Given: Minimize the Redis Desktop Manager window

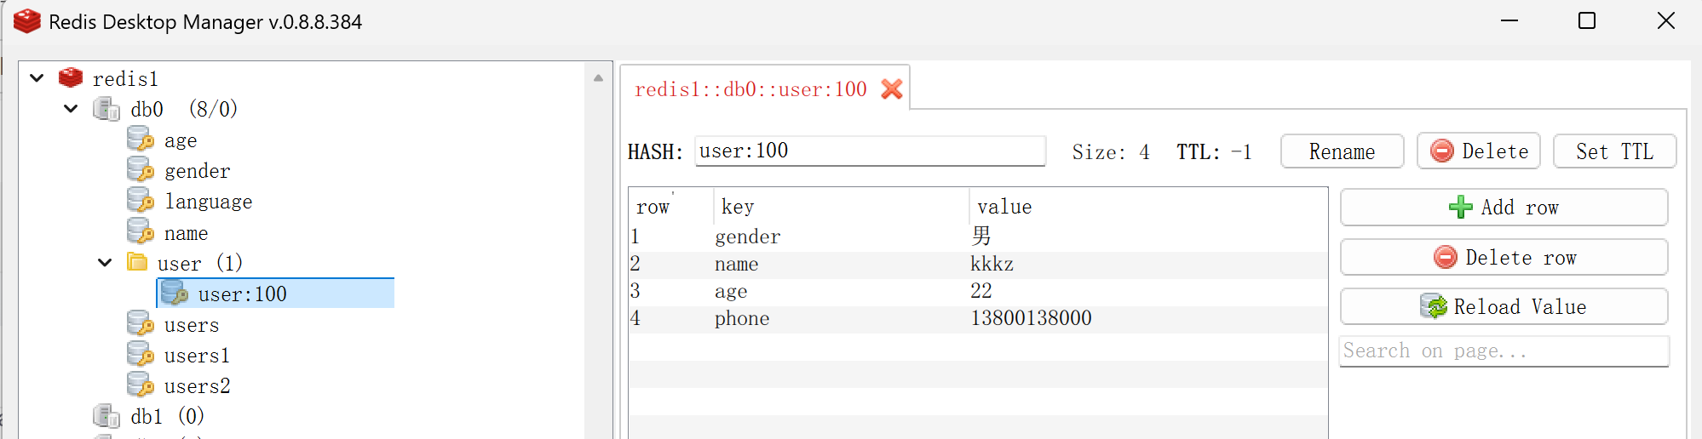Looking at the screenshot, I should [x=1509, y=20].
